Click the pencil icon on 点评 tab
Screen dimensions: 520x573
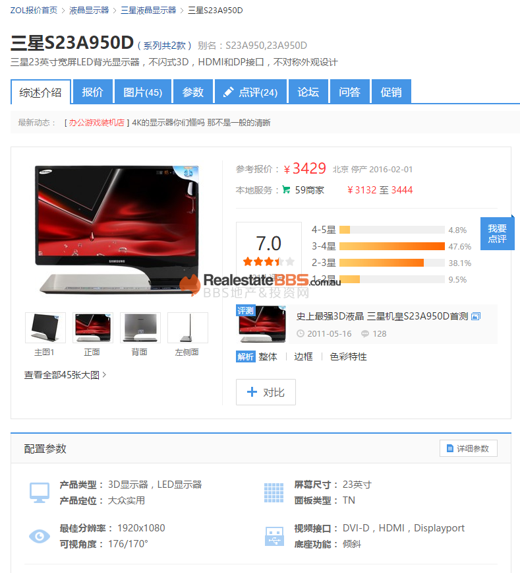click(229, 92)
